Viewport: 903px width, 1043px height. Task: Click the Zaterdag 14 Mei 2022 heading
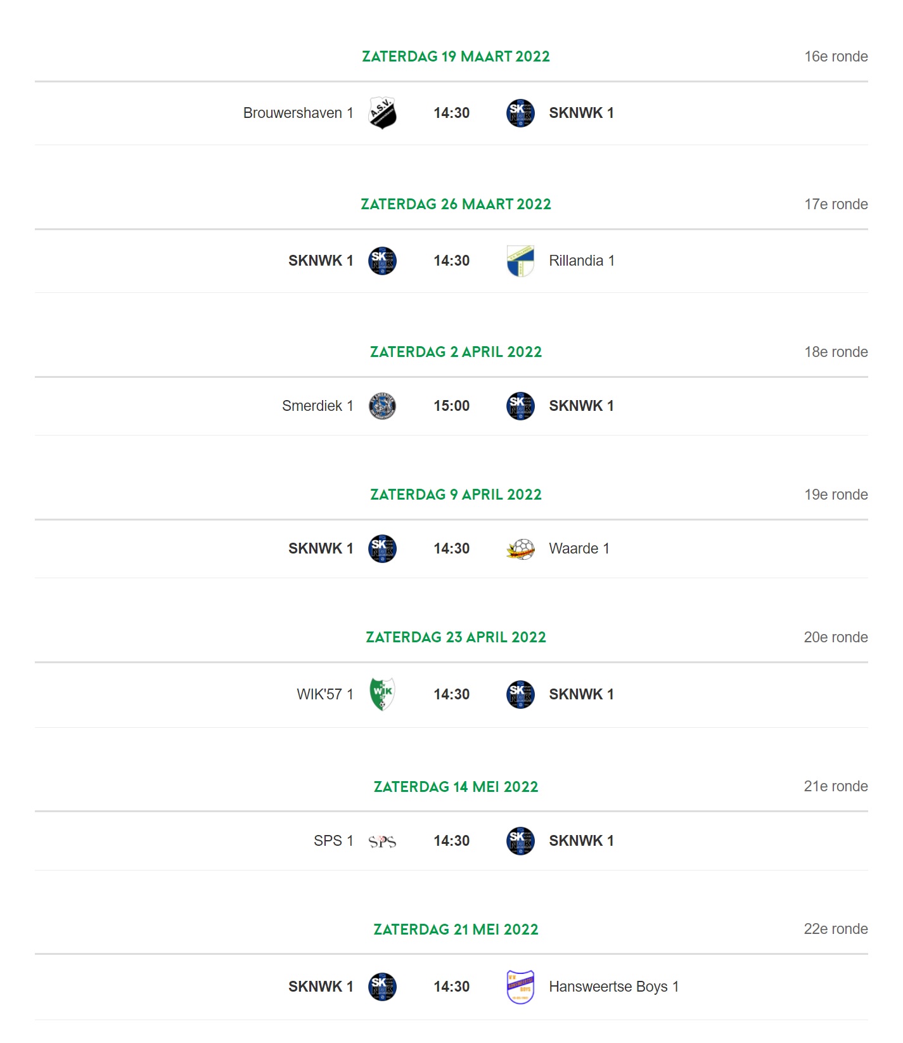[x=456, y=787]
